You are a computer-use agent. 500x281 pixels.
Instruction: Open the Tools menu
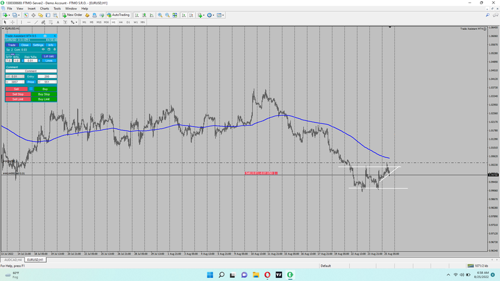[57, 9]
